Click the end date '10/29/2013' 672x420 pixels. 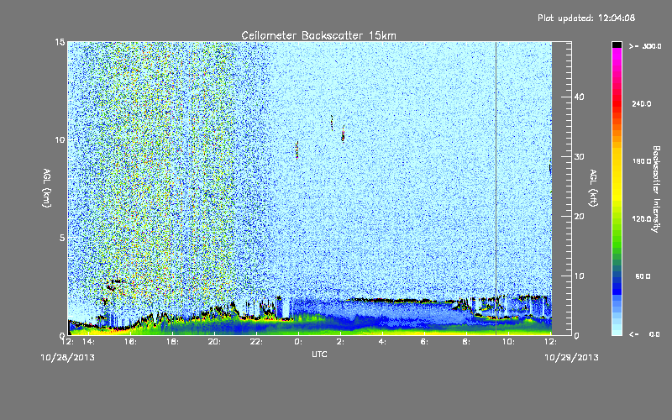click(x=571, y=358)
